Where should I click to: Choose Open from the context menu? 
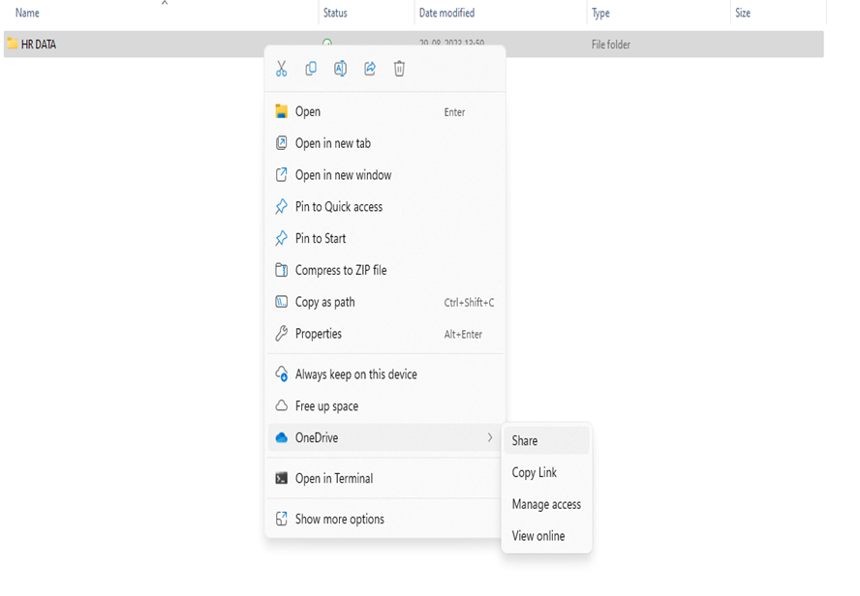coord(308,112)
